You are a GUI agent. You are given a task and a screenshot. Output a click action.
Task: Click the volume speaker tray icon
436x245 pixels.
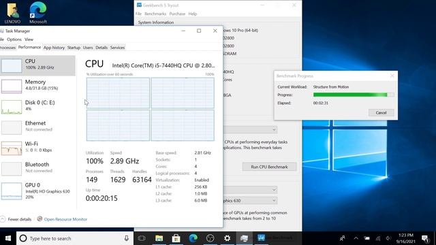[x=388, y=238]
